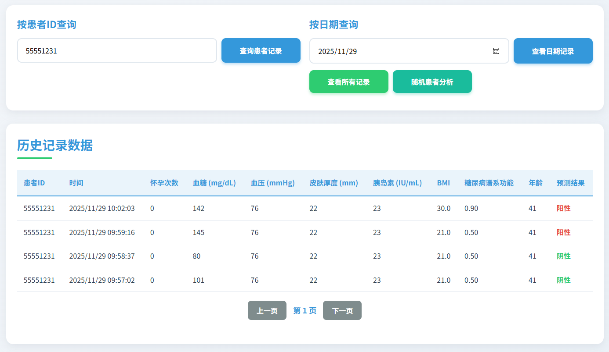The height and width of the screenshot is (352, 609).
Task: Go to previous page with 上一页
Action: click(x=267, y=310)
